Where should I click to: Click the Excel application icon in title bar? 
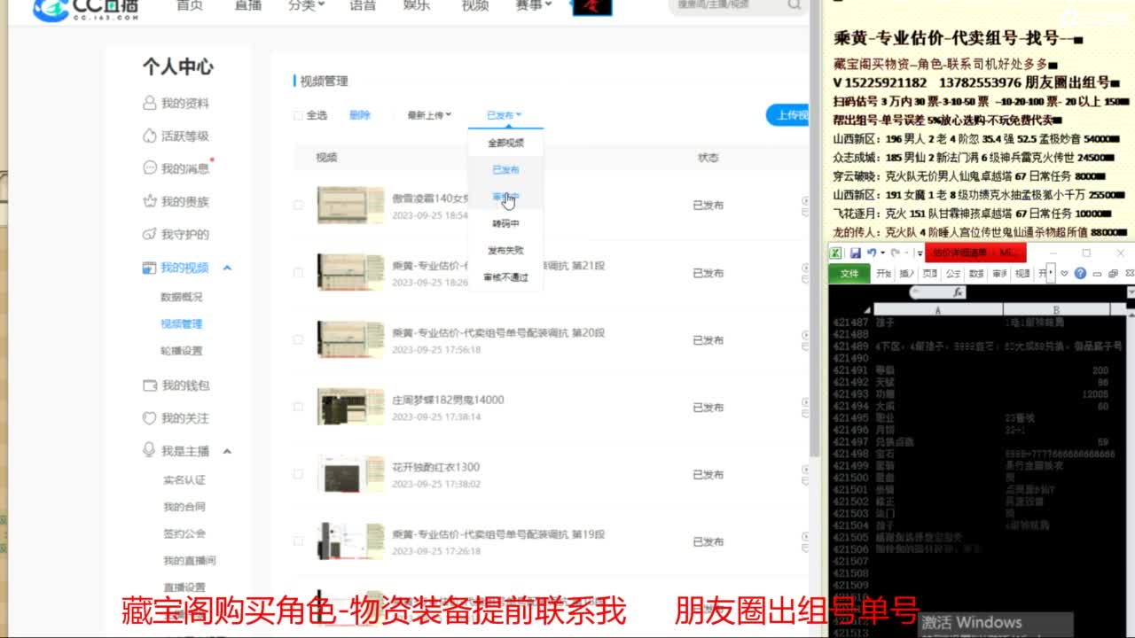tap(836, 253)
